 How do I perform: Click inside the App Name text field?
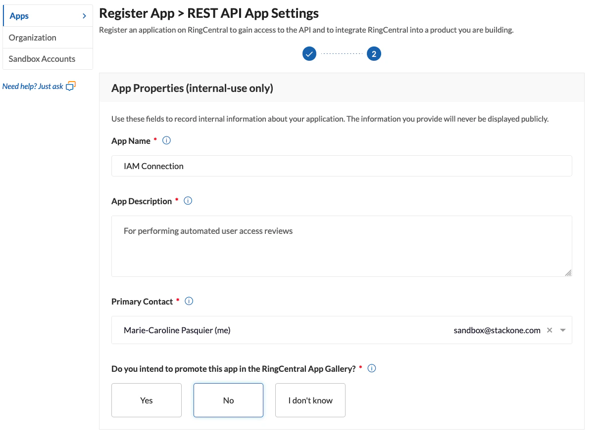(x=342, y=166)
